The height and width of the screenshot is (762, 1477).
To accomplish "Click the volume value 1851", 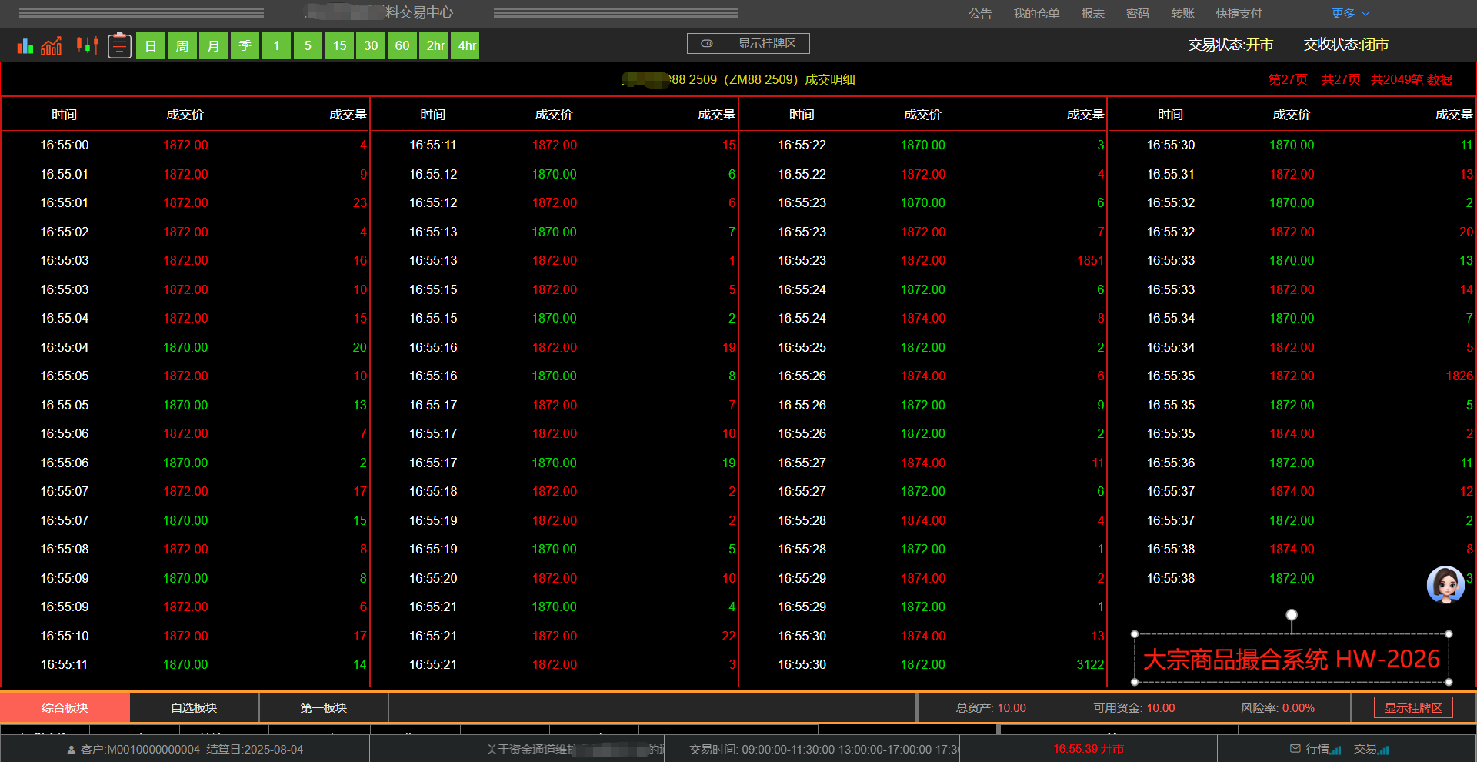I will point(1090,261).
